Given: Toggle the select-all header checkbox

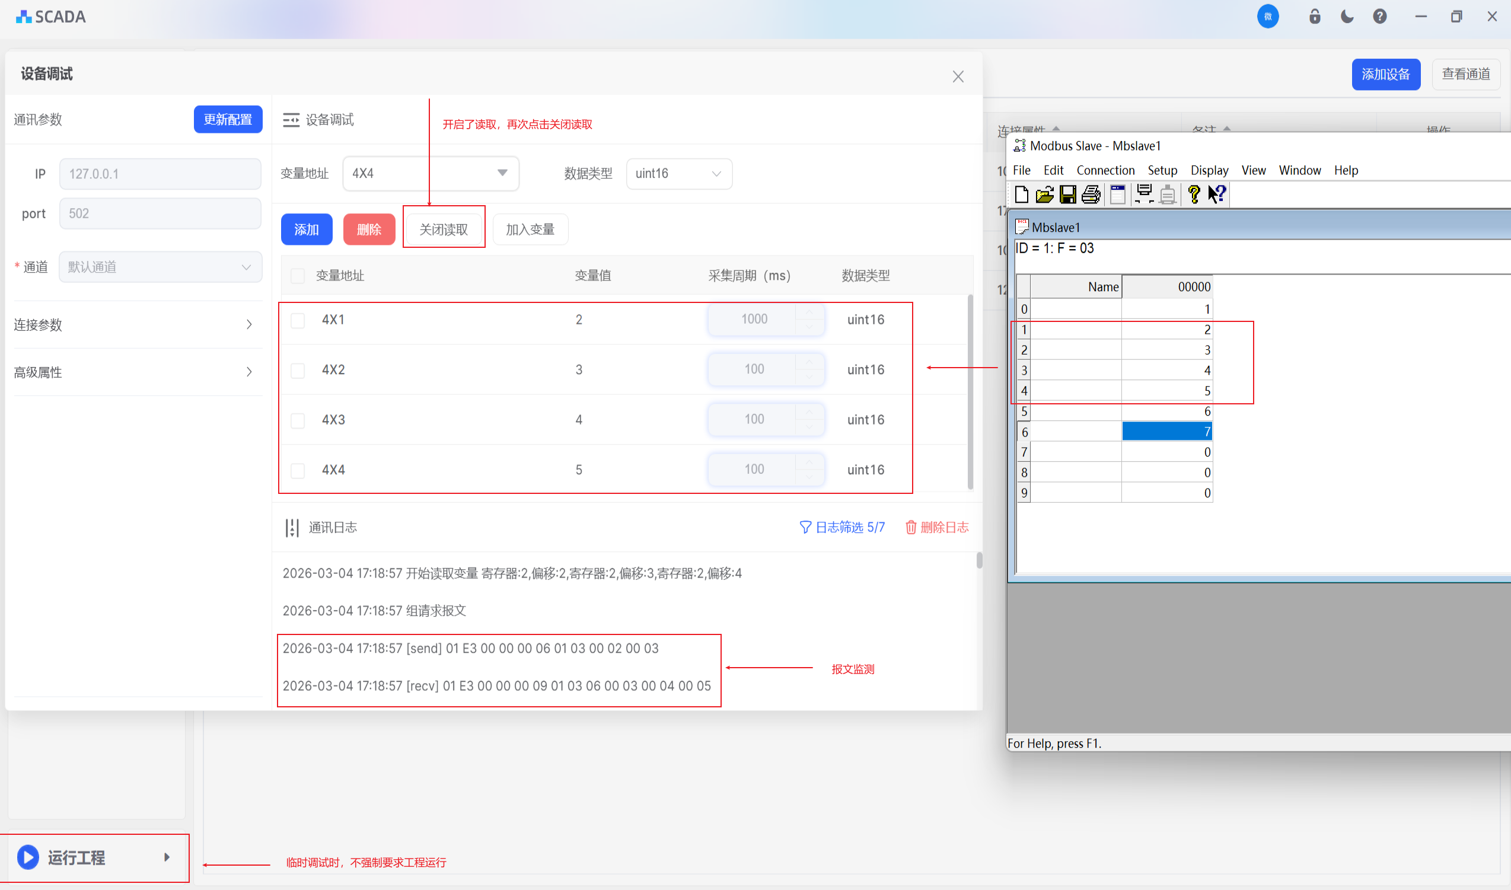Looking at the screenshot, I should (298, 276).
